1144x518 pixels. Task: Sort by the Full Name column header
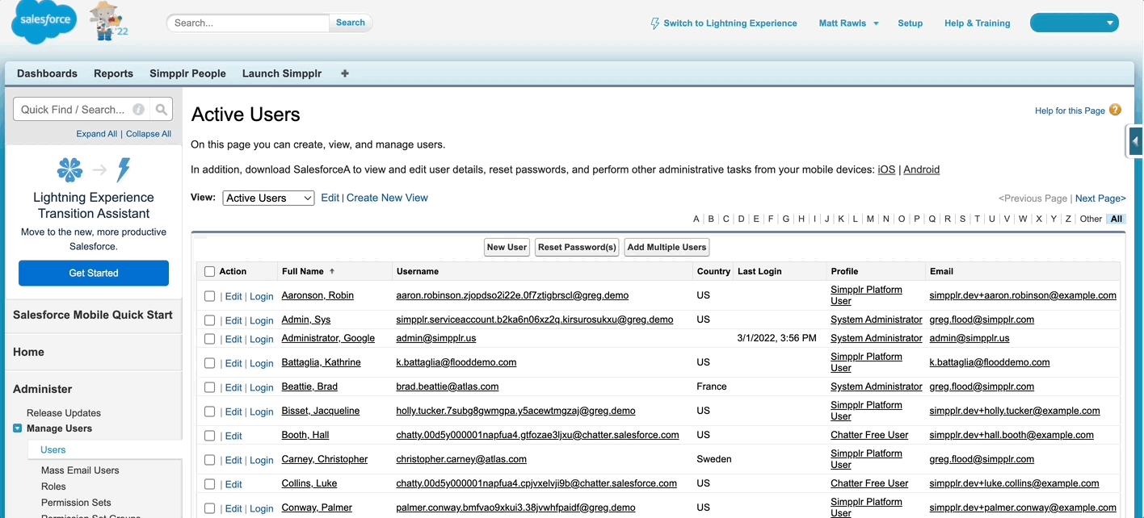pyautogui.click(x=303, y=271)
